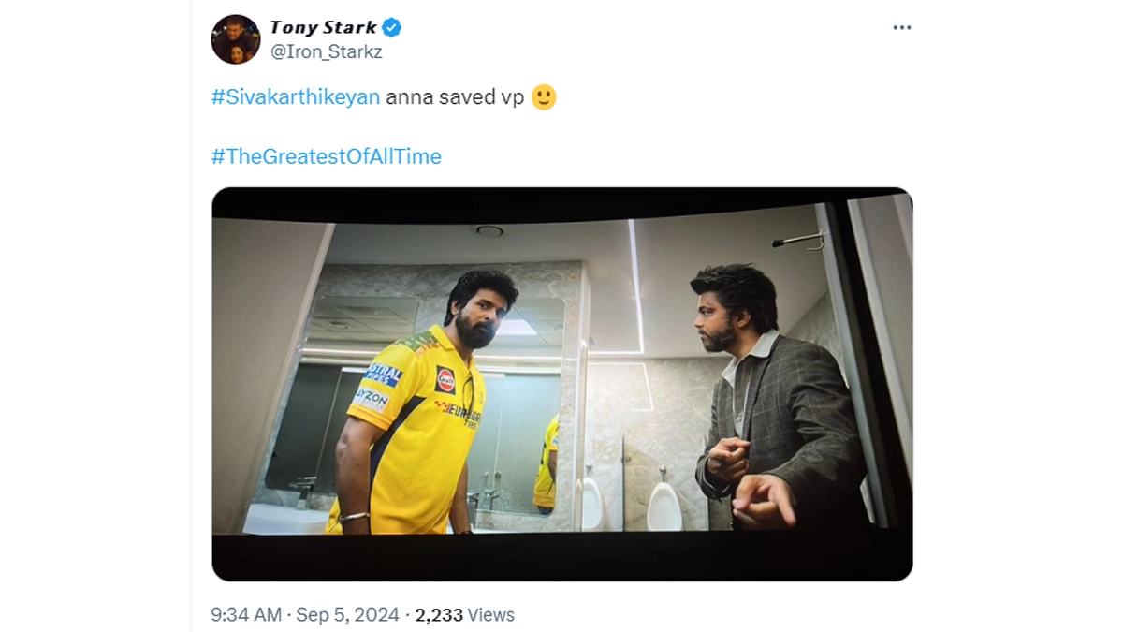Click the tweet text "anna saved vp"

455,97
